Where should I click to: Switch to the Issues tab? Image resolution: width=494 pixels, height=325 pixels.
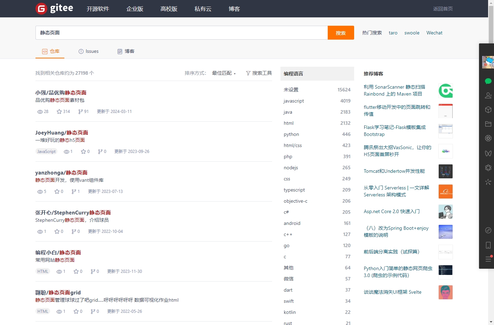pyautogui.click(x=89, y=51)
